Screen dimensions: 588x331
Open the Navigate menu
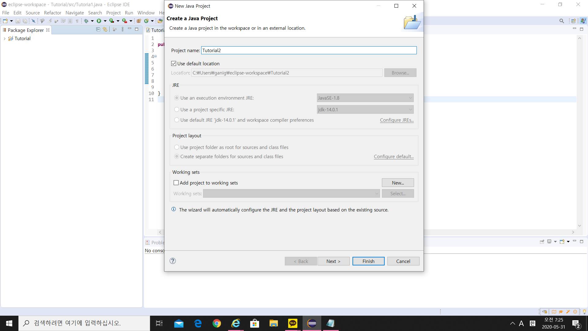point(74,13)
